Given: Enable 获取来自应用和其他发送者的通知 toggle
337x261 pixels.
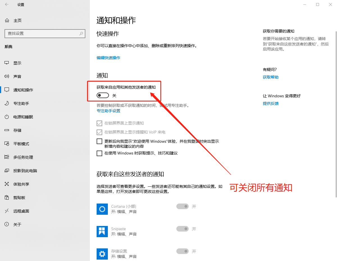Looking at the screenshot, I should tap(103, 95).
